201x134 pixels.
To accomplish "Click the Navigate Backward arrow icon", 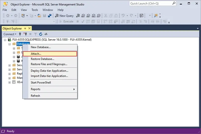I will [8, 16].
